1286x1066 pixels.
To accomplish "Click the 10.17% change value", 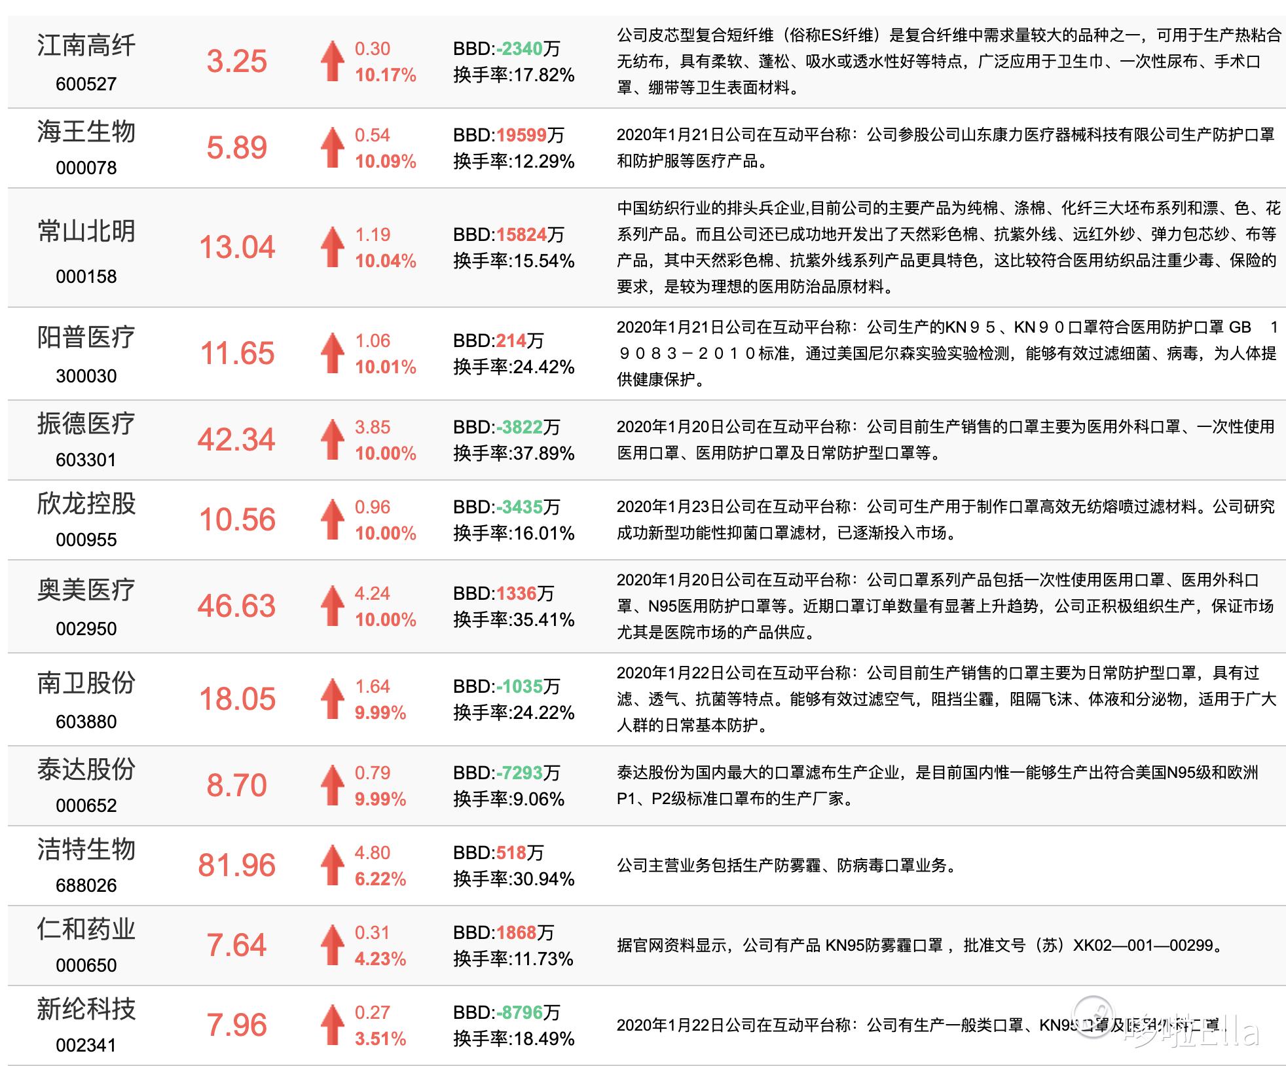I will (x=386, y=75).
